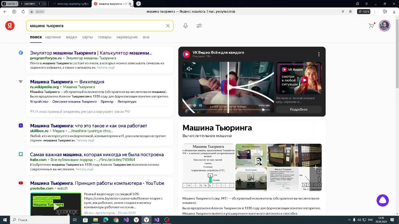Jump to Wikipedia 'Устройство' section link
This screenshot has height=224, width=399.
click(39, 102)
